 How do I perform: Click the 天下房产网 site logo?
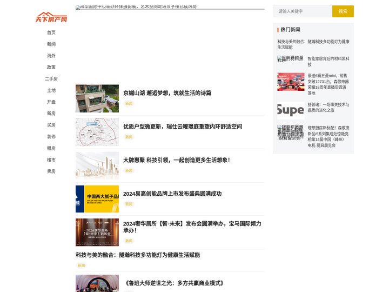(51, 17)
